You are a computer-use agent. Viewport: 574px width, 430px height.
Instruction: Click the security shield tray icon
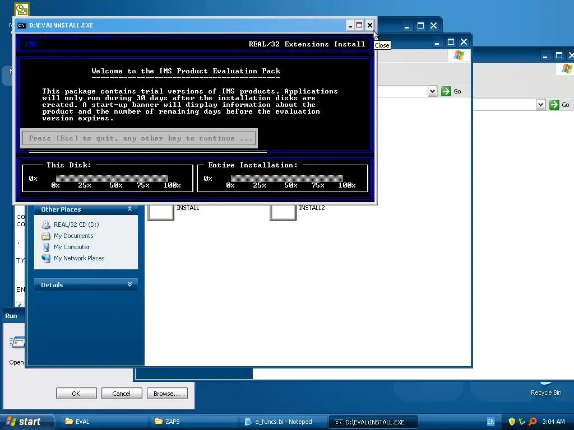pyautogui.click(x=512, y=422)
